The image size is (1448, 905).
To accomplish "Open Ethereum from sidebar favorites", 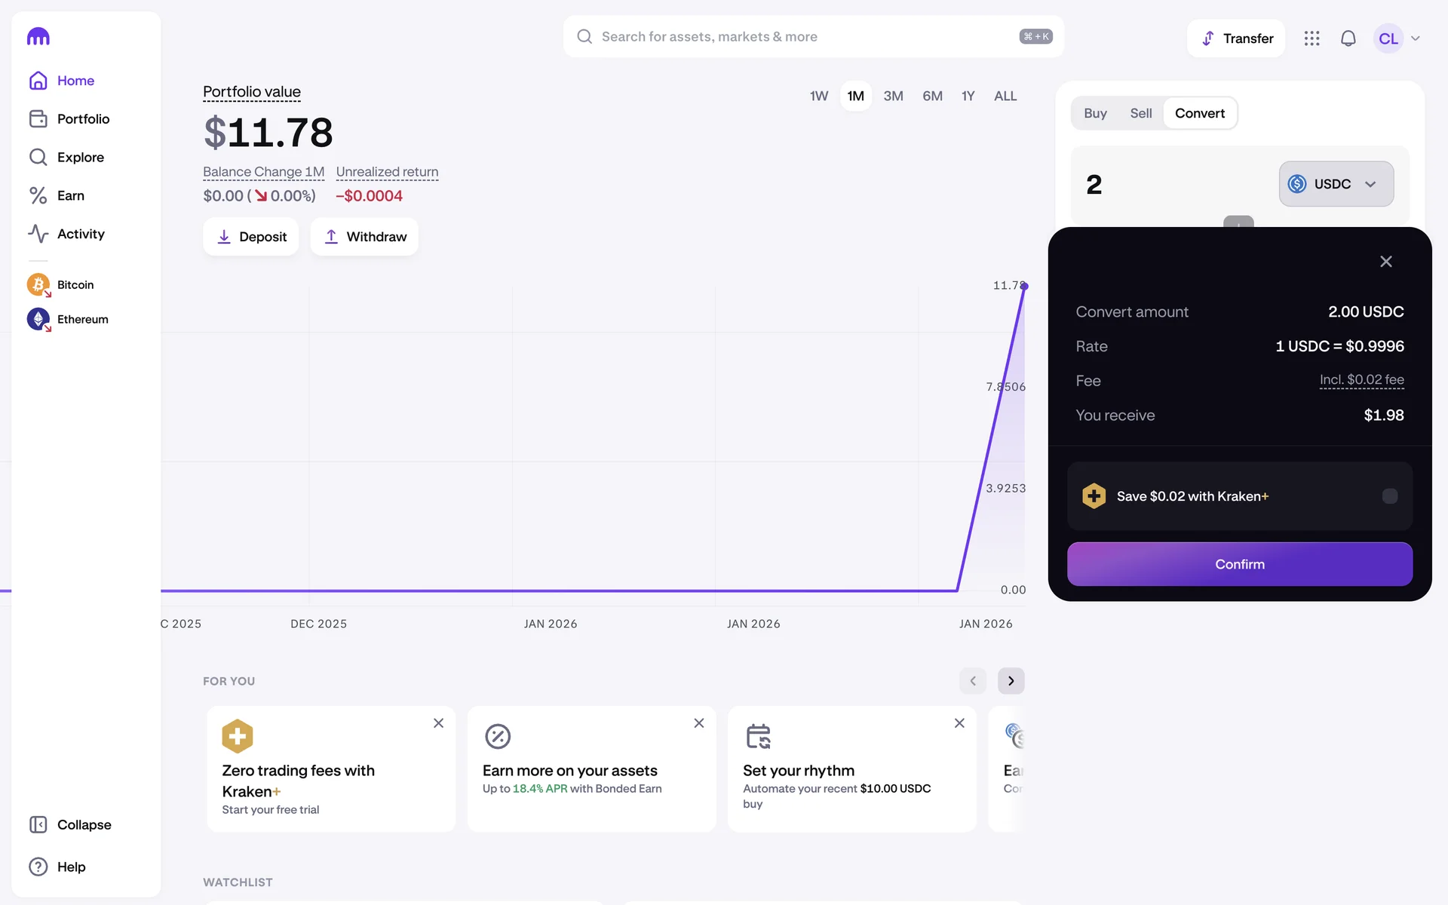I will pyautogui.click(x=81, y=320).
